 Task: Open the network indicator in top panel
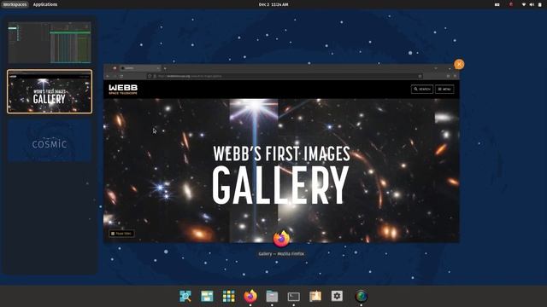coord(524,4)
